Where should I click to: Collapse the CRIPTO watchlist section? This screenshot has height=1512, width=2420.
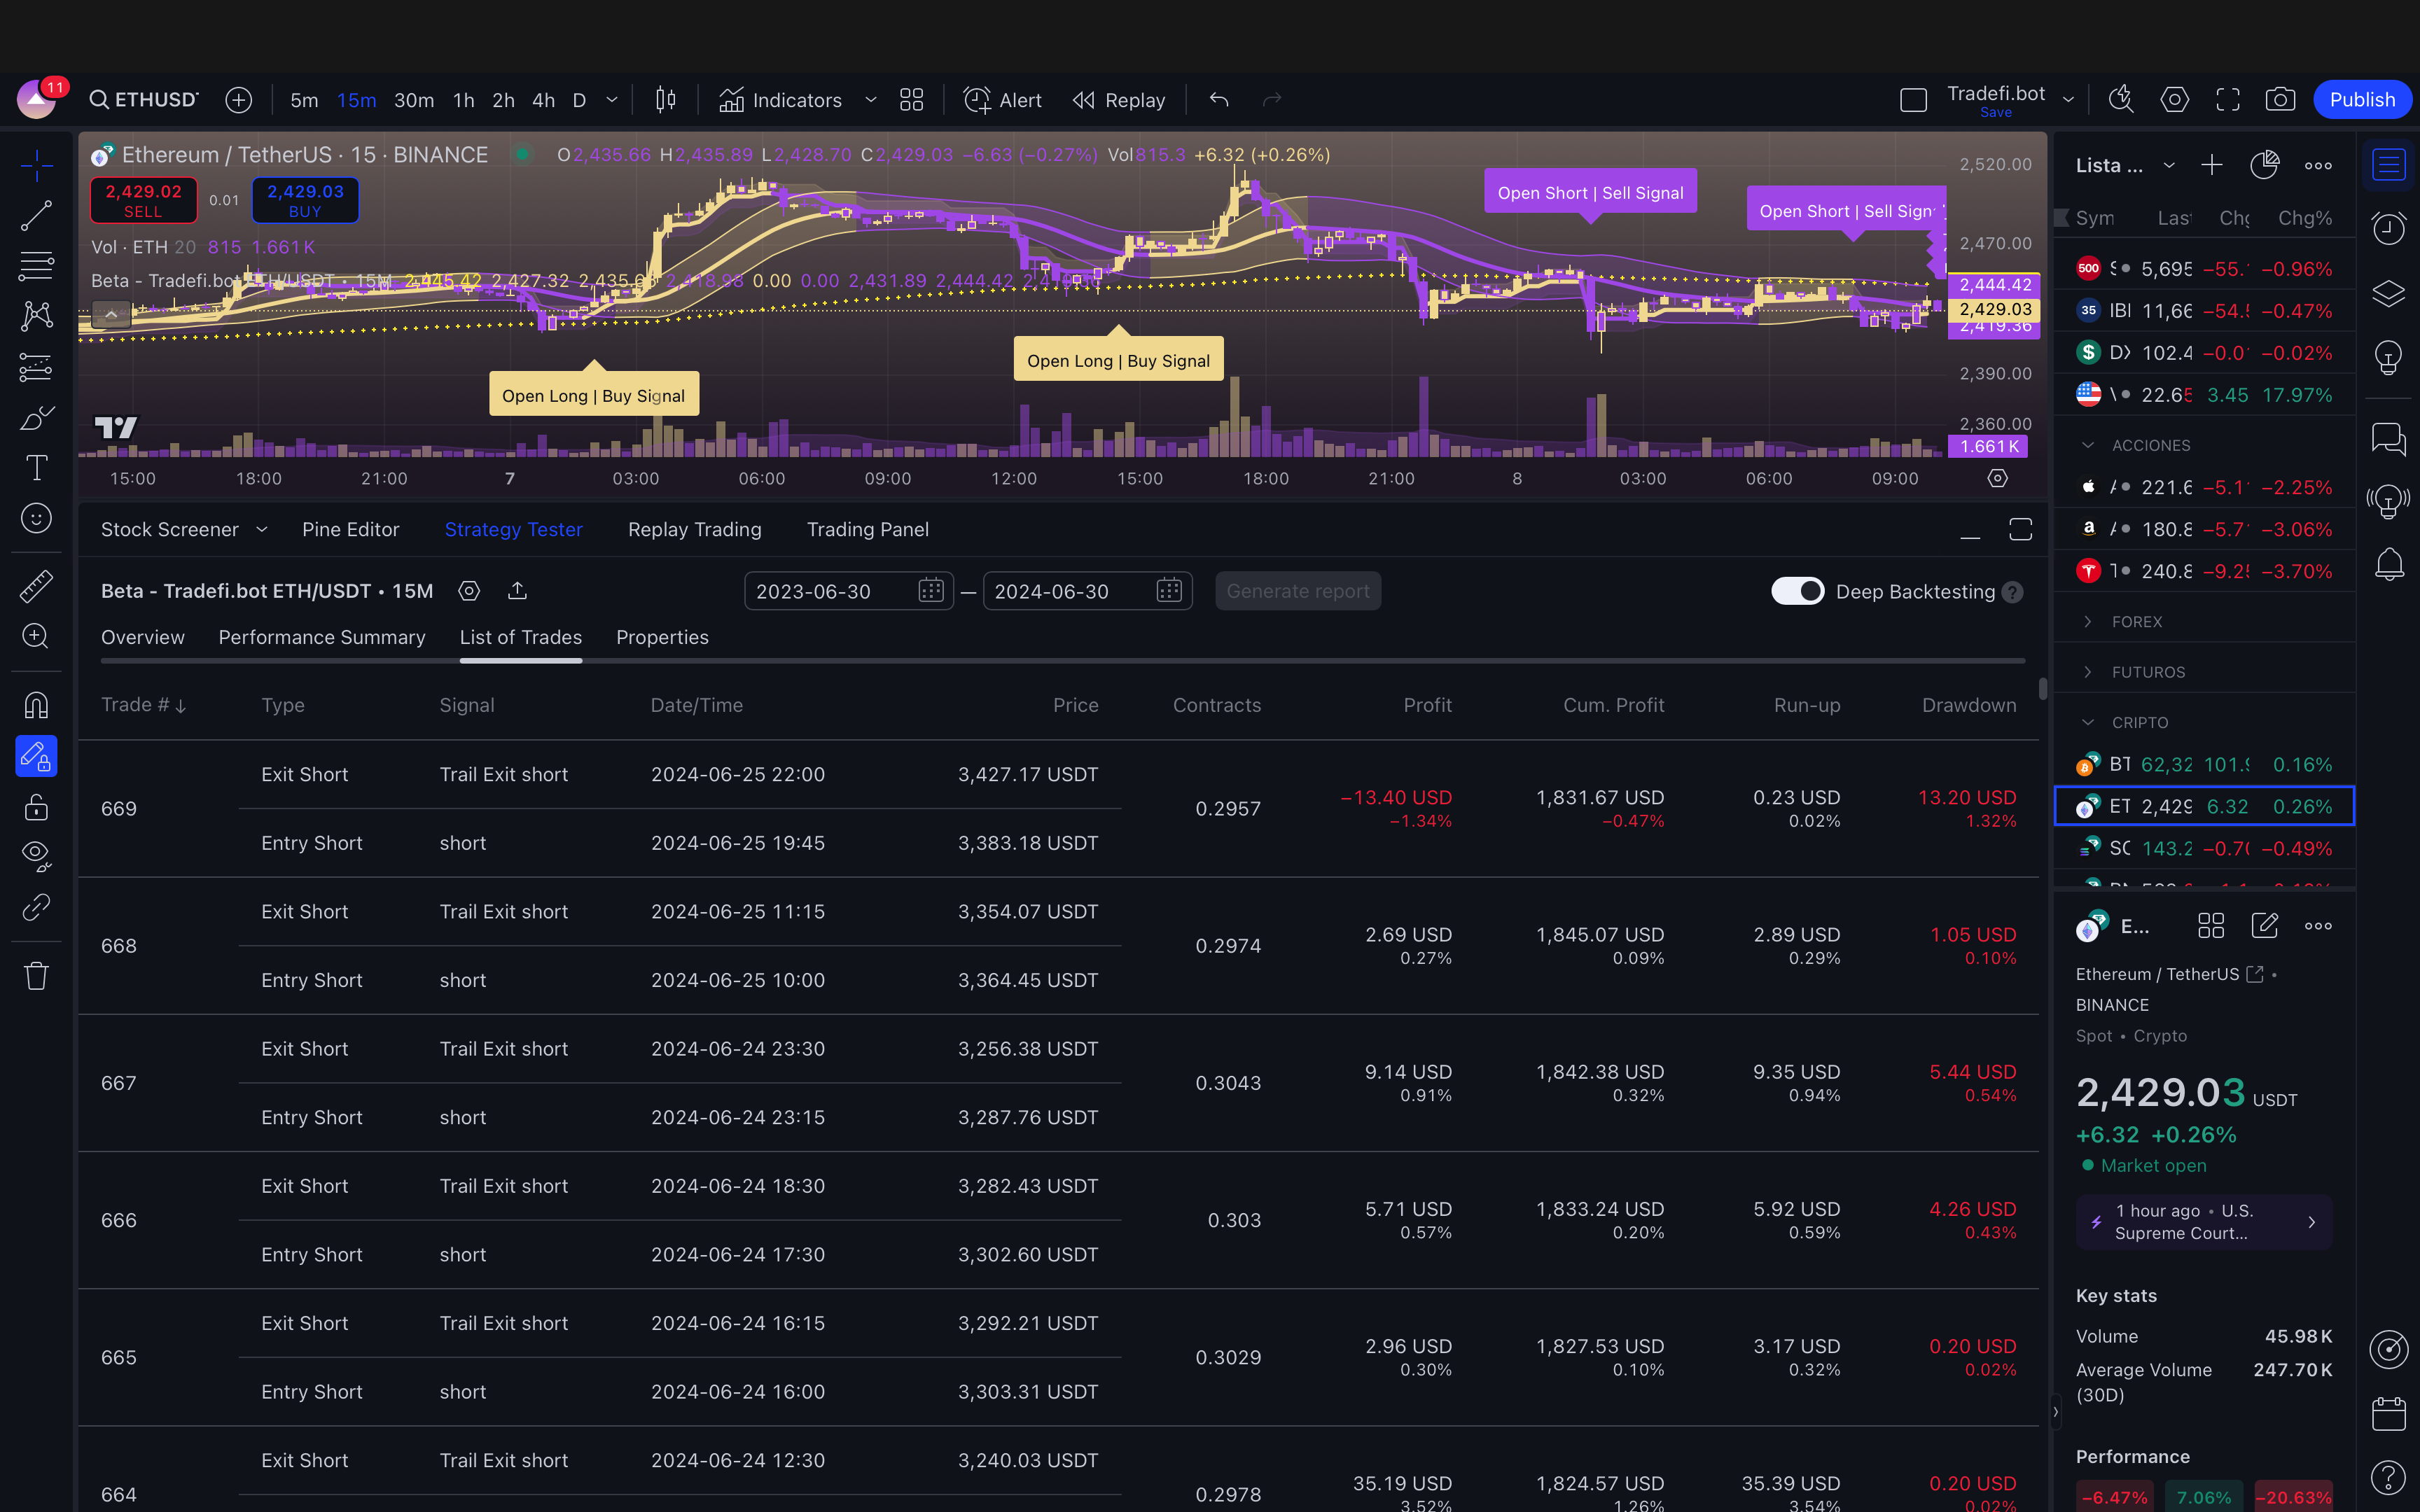click(2088, 722)
